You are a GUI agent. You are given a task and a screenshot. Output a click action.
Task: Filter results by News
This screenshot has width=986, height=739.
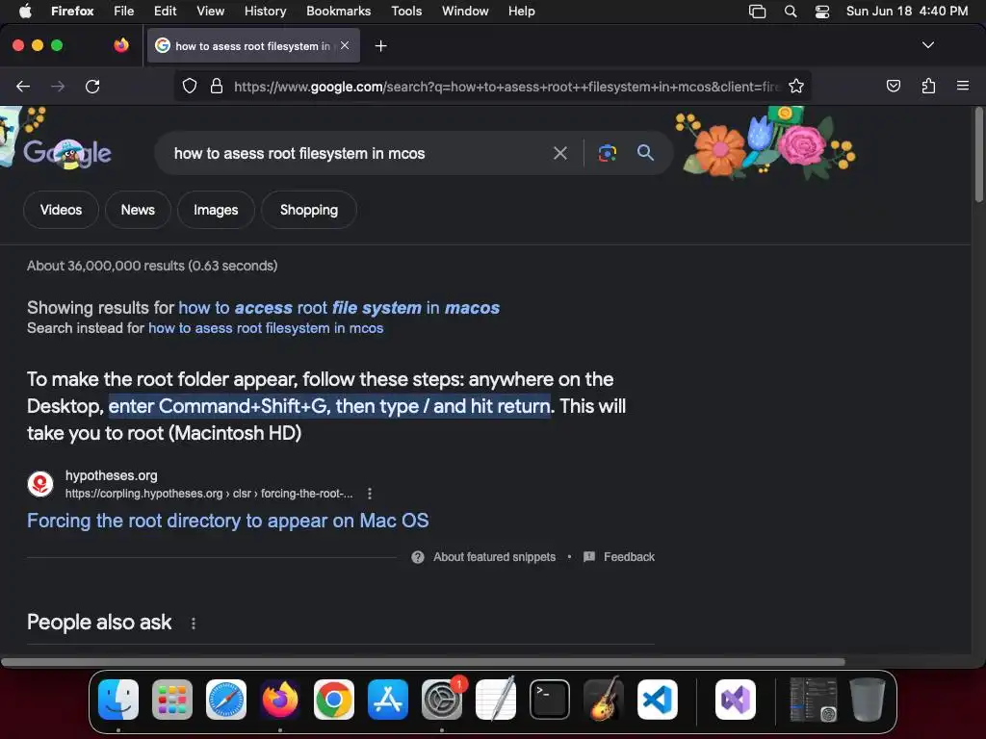pyautogui.click(x=138, y=210)
